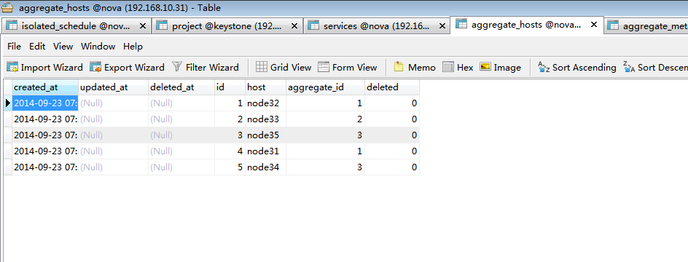Select created_at cell in node34 row
The image size is (688, 262).
click(x=45, y=167)
